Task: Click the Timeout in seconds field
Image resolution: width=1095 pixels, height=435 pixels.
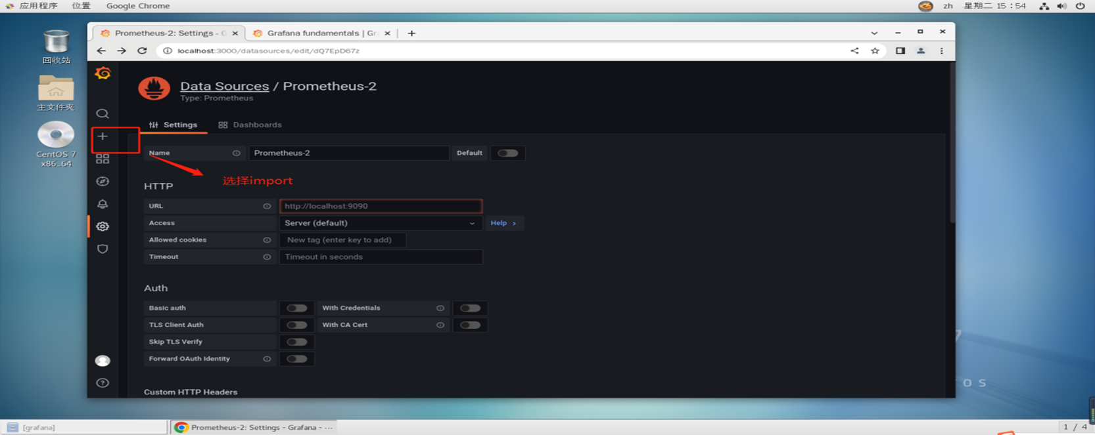Action: [381, 257]
